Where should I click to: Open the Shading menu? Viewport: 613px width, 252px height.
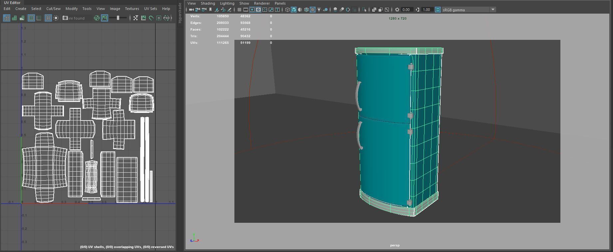pyautogui.click(x=208, y=3)
